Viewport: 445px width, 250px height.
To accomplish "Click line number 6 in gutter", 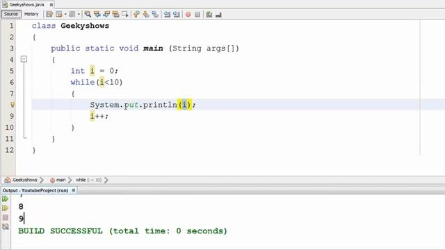I will (12, 82).
